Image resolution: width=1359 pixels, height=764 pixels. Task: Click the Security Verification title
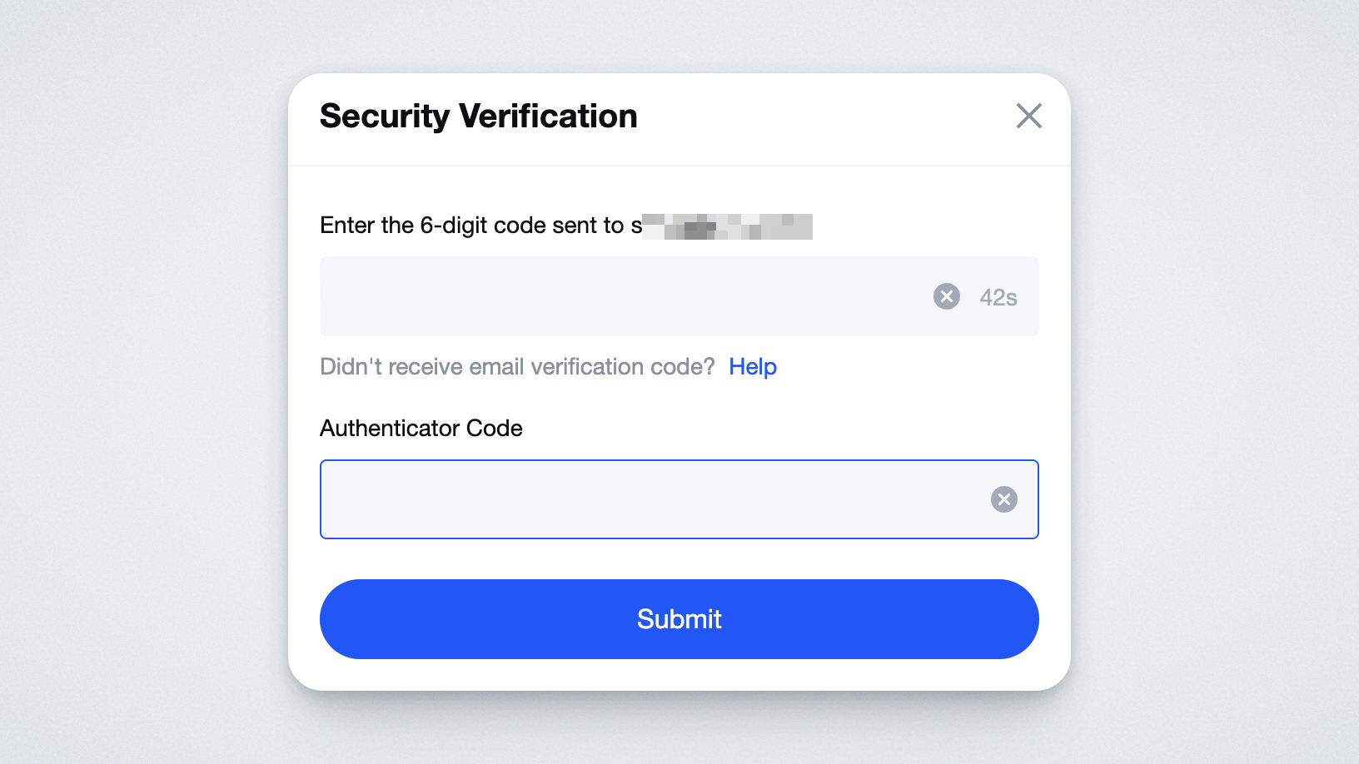pos(478,117)
